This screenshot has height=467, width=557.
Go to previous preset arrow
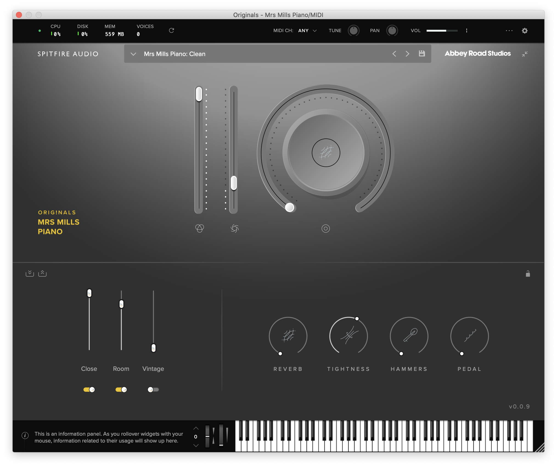(394, 54)
